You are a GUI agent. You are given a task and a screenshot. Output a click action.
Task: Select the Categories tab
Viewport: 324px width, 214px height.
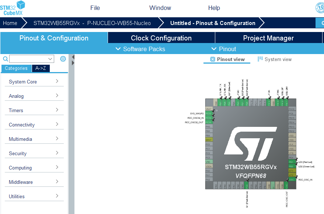16,68
